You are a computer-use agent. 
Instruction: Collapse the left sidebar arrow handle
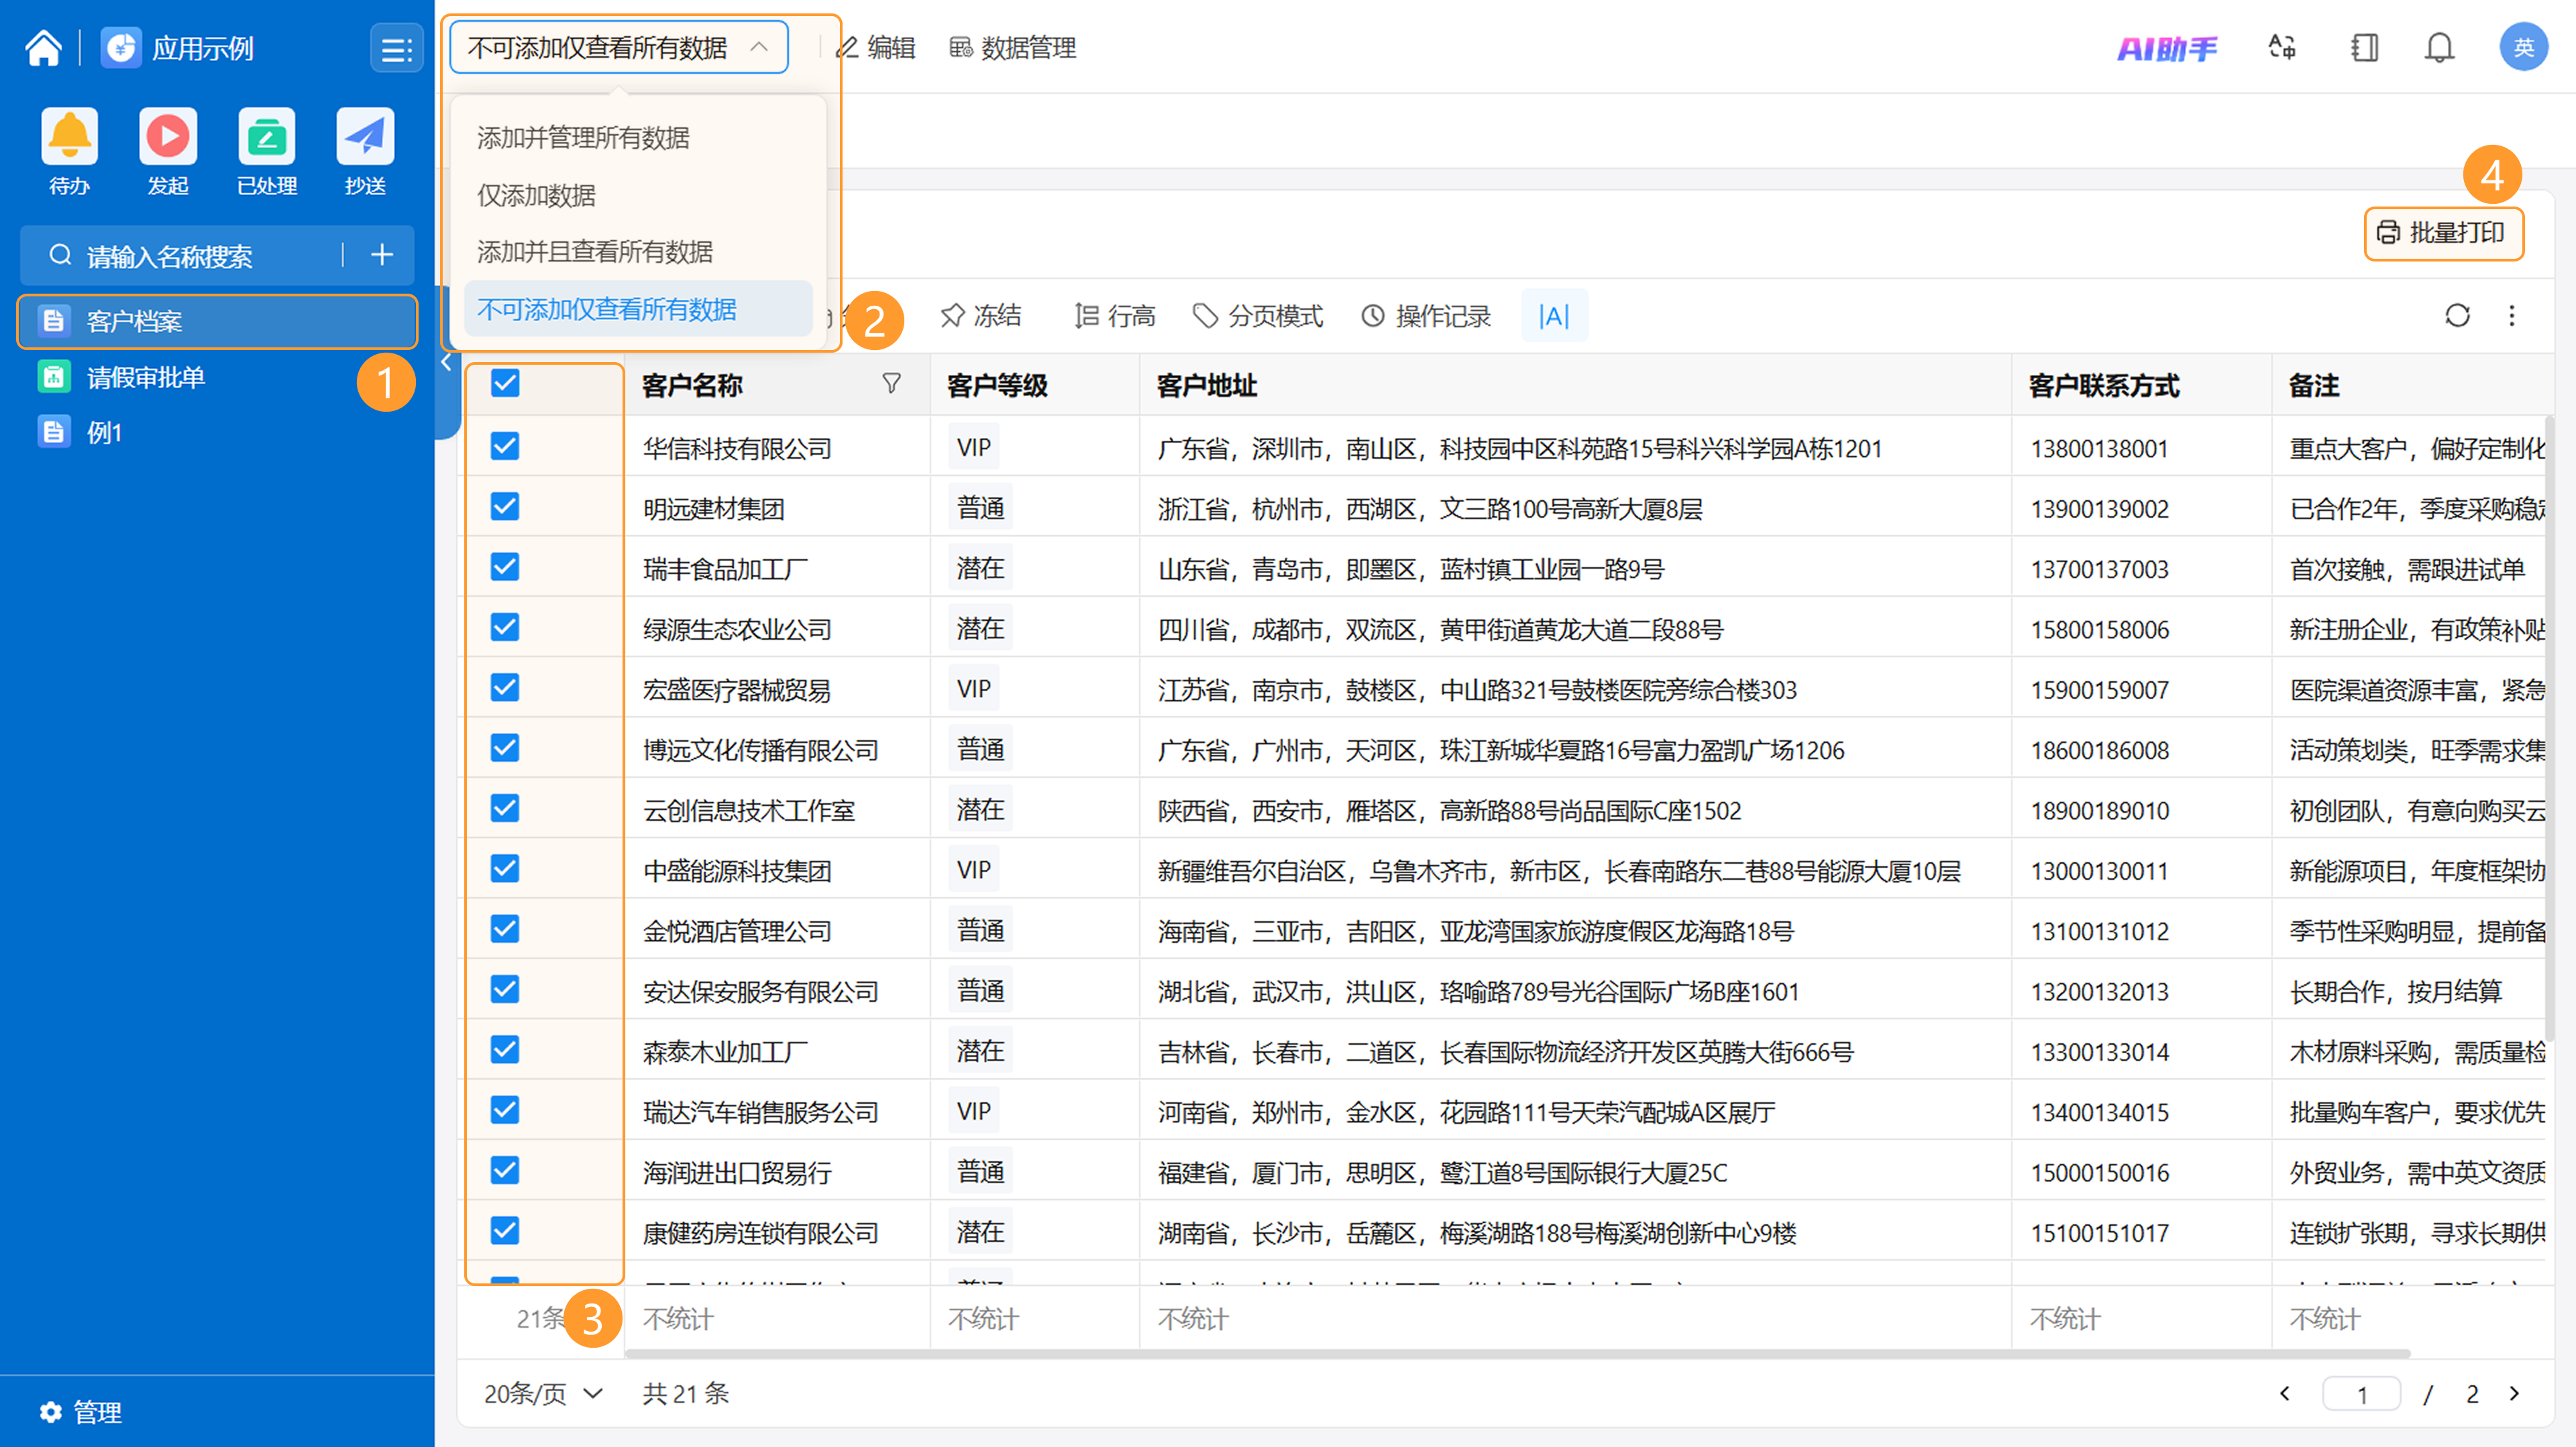[446, 363]
